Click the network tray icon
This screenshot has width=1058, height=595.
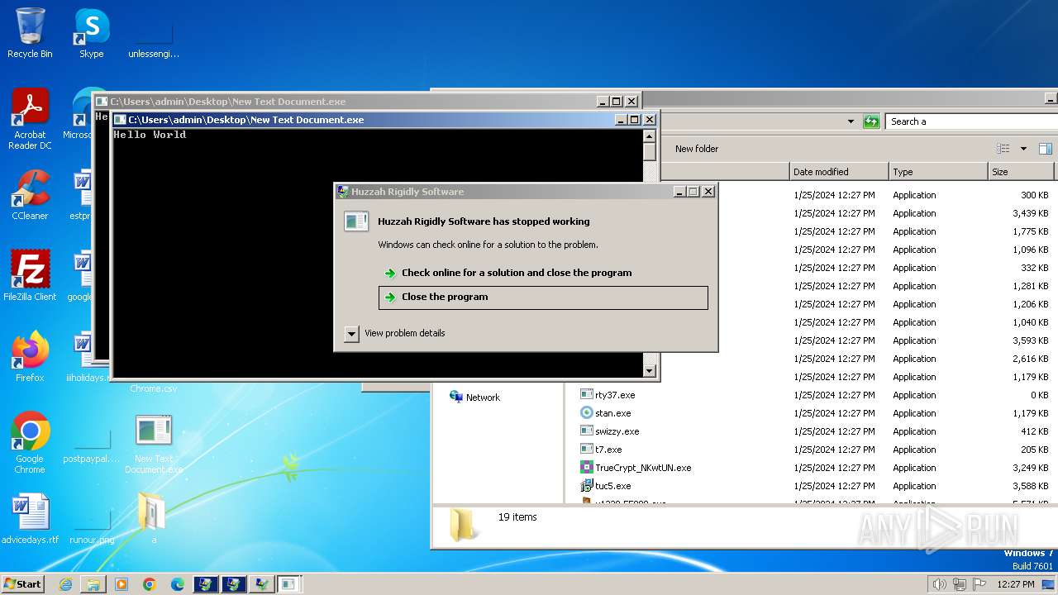[960, 584]
